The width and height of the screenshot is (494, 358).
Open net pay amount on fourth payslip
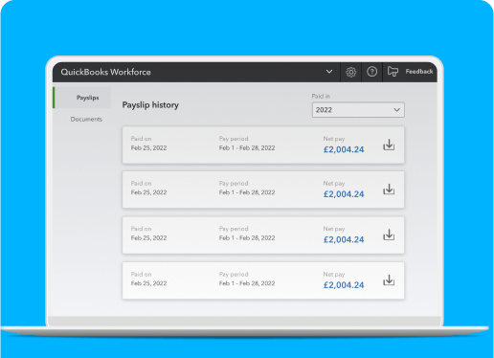tap(344, 285)
